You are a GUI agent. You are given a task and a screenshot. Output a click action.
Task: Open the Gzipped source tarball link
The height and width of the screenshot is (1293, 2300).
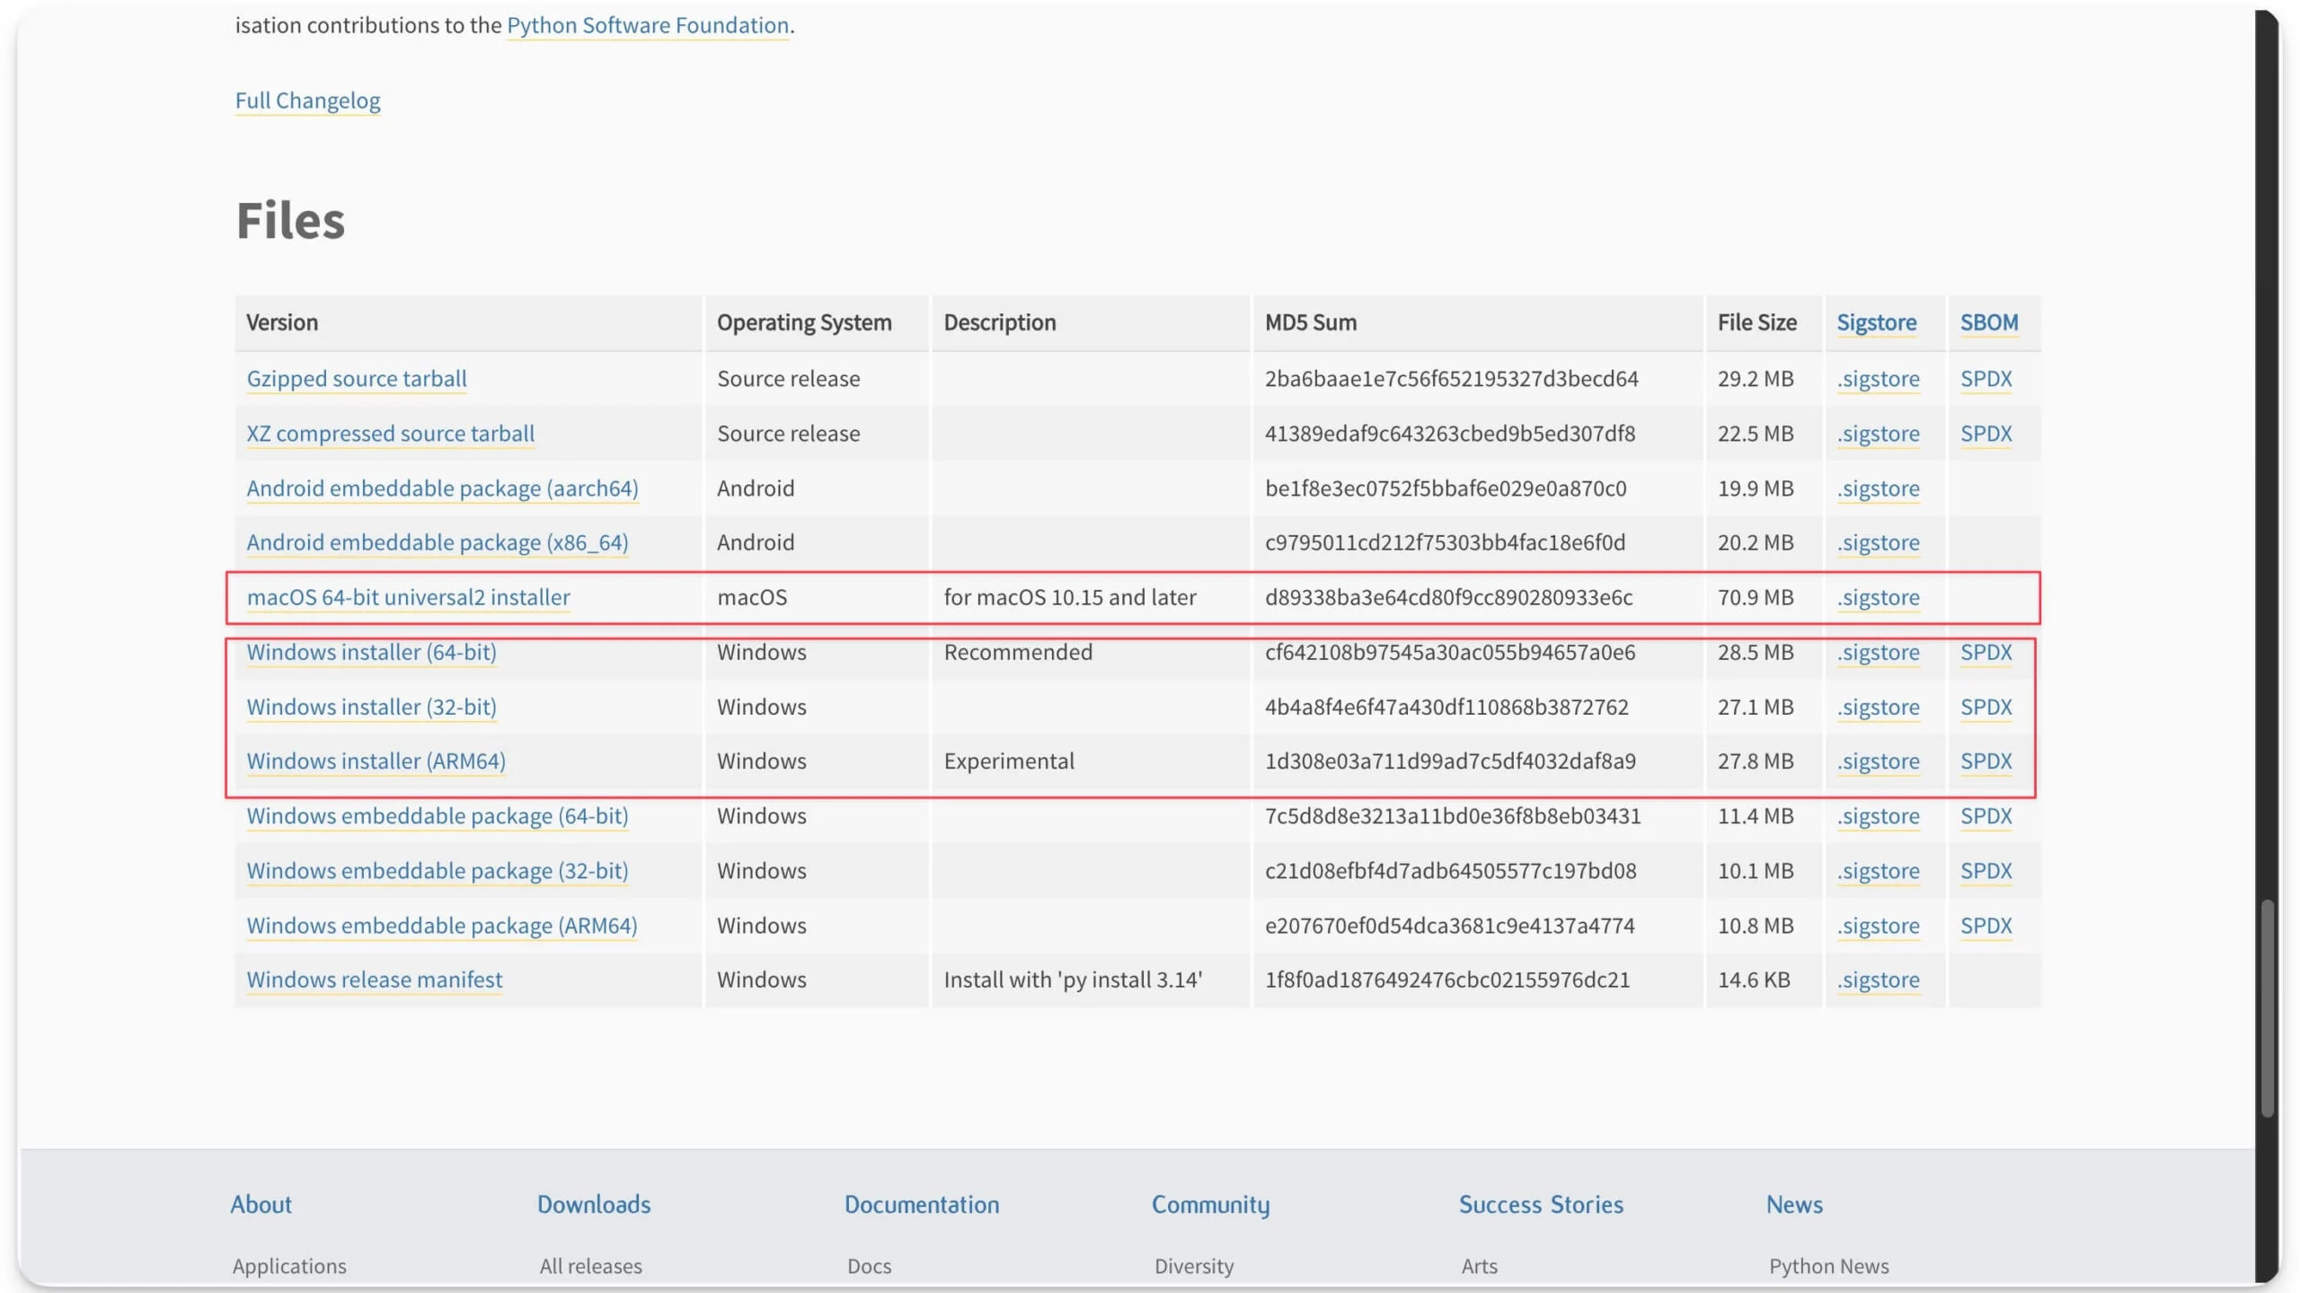pyautogui.click(x=356, y=379)
